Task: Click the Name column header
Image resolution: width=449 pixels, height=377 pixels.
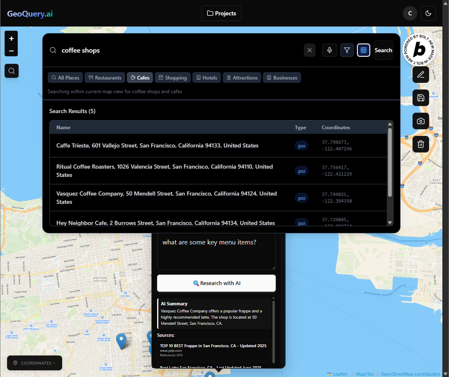Action: tap(63, 128)
